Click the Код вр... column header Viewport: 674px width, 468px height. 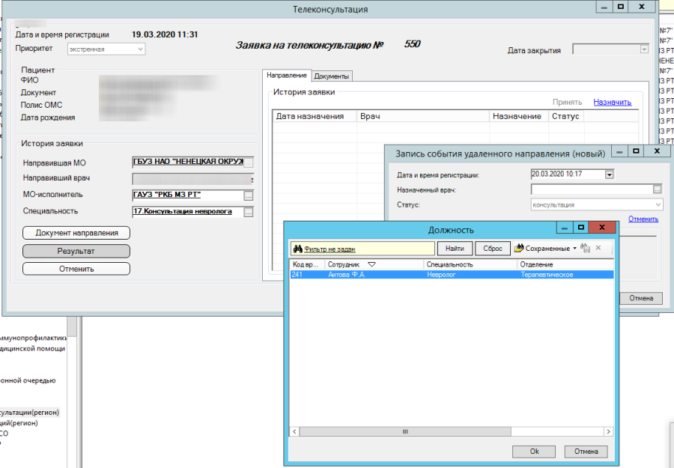tap(307, 264)
